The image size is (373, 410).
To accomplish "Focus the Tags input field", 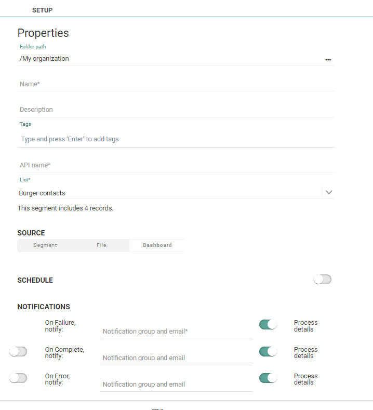I will pos(176,139).
